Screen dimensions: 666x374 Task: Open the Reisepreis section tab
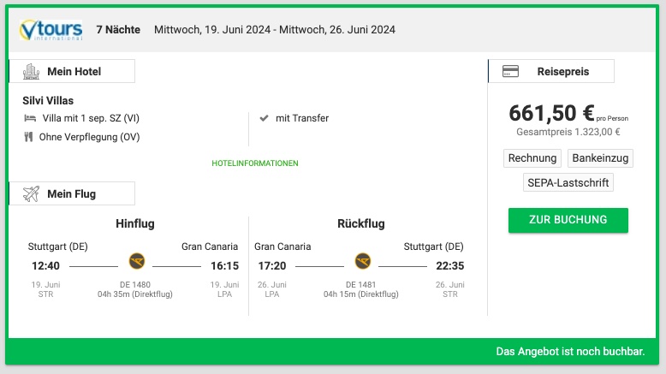coord(551,71)
